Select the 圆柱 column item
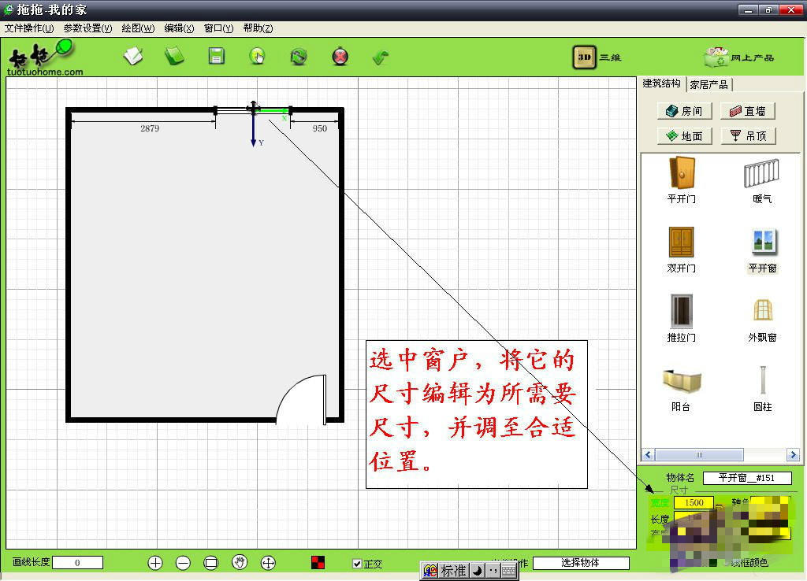Screen dimensions: 807x581 [x=763, y=388]
